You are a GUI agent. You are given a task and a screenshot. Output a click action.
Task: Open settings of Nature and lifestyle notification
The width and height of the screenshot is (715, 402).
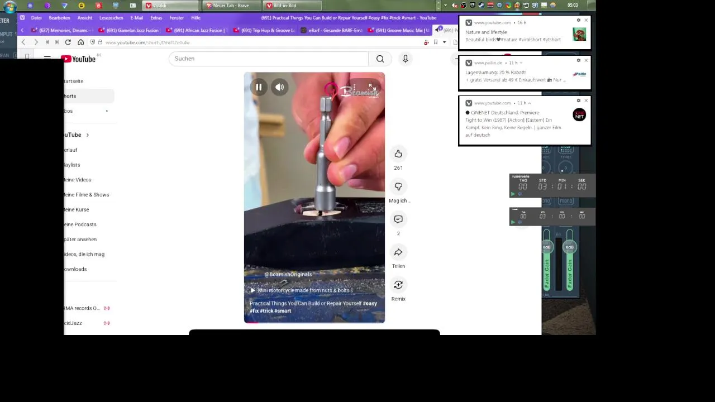(579, 20)
